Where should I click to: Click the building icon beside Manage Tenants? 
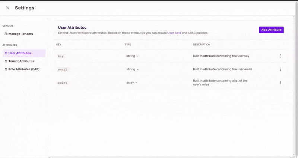6,34
